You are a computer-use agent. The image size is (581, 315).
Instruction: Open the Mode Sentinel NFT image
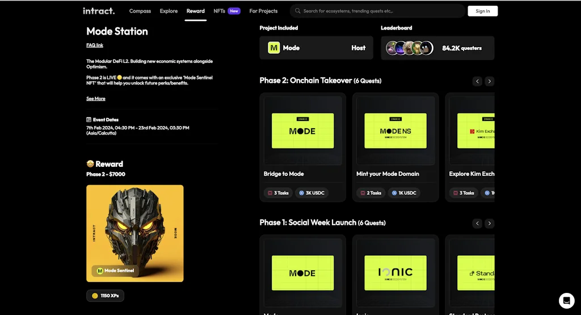click(135, 233)
